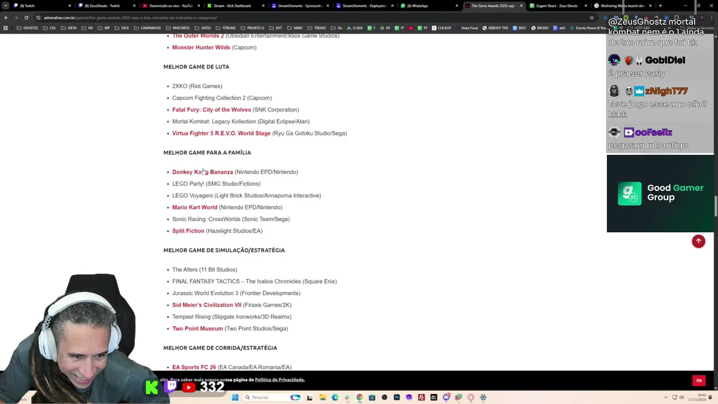Open the MMO bookmarks folder
718x404 pixels.
295,28
